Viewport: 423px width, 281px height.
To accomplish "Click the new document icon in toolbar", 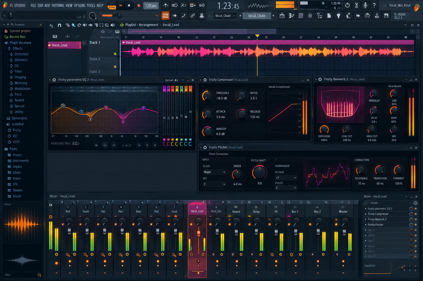I will point(329,16).
